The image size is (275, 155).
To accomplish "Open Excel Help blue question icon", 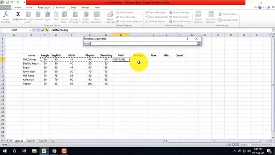I will (260, 7).
